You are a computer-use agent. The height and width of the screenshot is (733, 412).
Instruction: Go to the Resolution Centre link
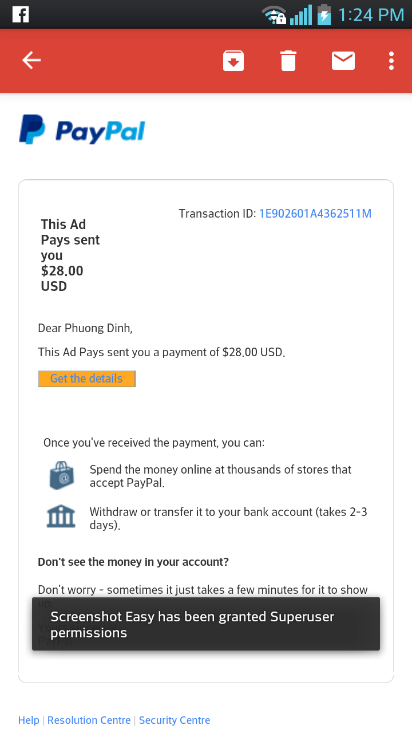click(x=89, y=720)
